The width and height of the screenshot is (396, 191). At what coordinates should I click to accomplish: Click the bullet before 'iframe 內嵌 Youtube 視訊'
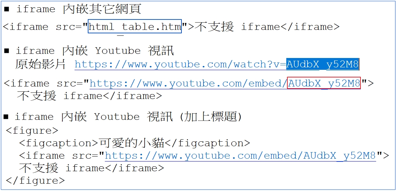click(7, 51)
